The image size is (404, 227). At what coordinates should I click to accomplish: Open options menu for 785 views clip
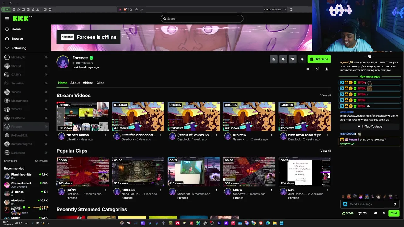(x=105, y=190)
